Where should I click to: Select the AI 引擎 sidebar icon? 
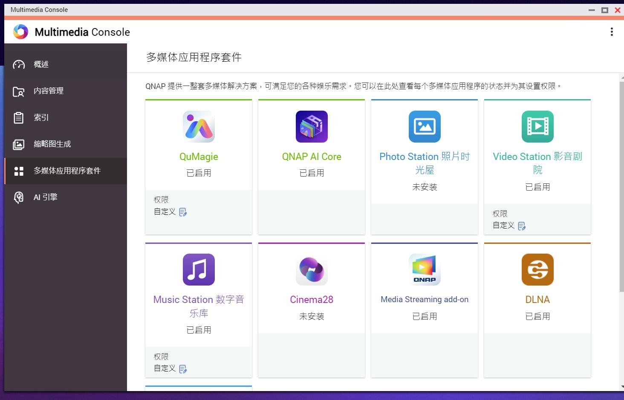[x=19, y=197]
